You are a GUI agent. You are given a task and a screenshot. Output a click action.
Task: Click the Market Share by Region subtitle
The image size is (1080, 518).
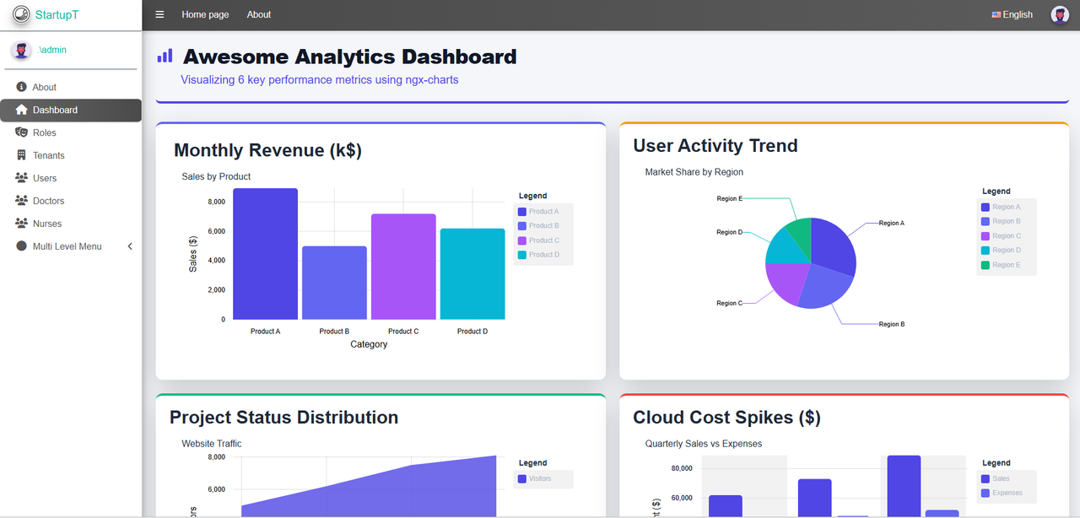point(694,171)
